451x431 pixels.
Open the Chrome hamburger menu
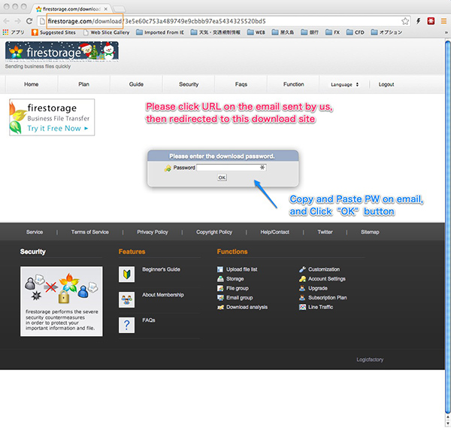pyautogui.click(x=443, y=21)
